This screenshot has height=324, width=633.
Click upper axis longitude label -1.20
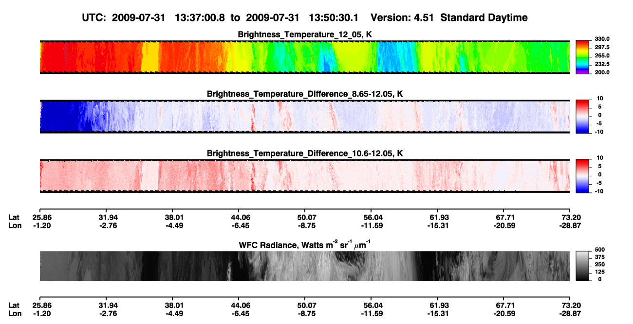click(x=41, y=225)
